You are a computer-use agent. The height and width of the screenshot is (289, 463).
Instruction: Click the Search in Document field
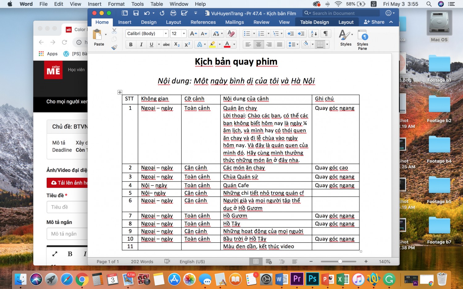coord(341,13)
